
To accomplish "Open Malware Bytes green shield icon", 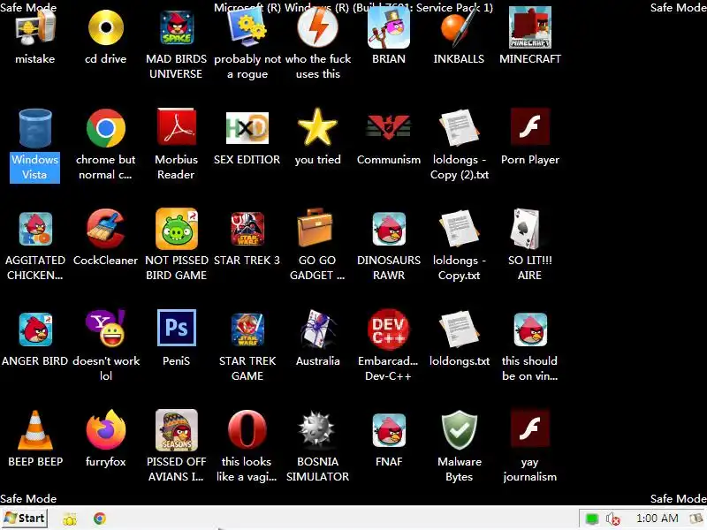I will click(x=459, y=430).
